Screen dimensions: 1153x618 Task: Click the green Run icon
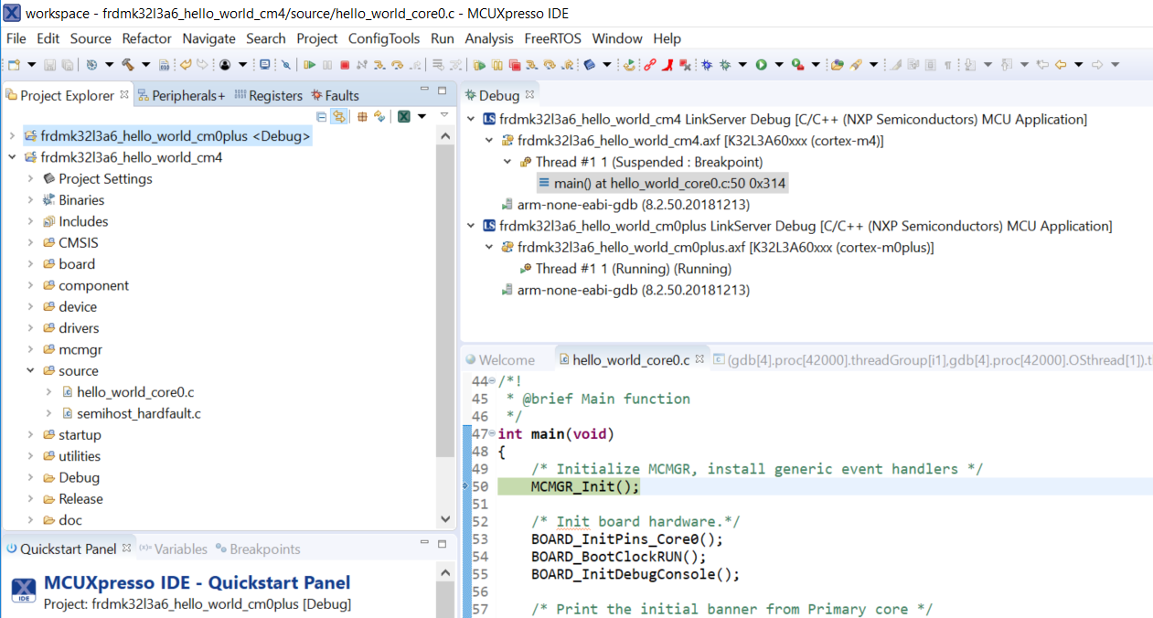(x=761, y=65)
